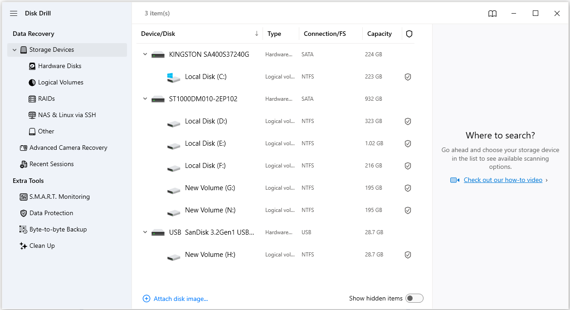570x310 pixels.
Task: Click the knowledge base book icon
Action: 492,14
